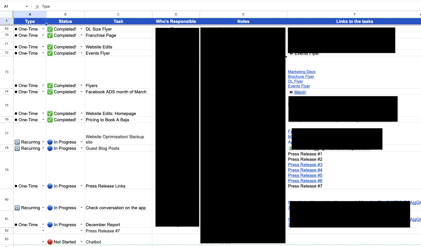This screenshot has height=247, width=421.
Task: Select row 73 header number
Action: click(7, 72)
